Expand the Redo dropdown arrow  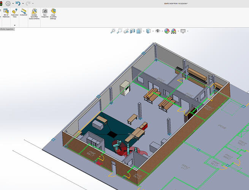pos(33,3)
